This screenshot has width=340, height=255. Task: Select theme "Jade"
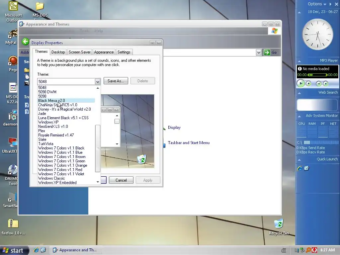66,114
